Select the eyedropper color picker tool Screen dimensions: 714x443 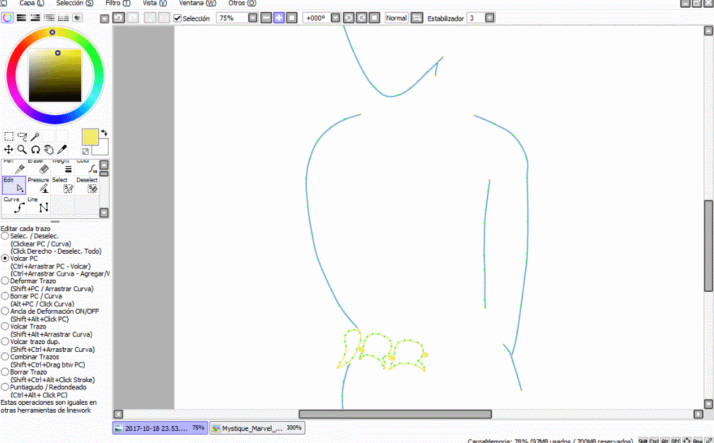62,149
